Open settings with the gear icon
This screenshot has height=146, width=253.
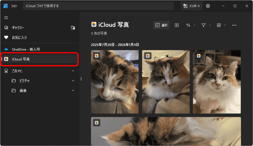tap(208, 6)
